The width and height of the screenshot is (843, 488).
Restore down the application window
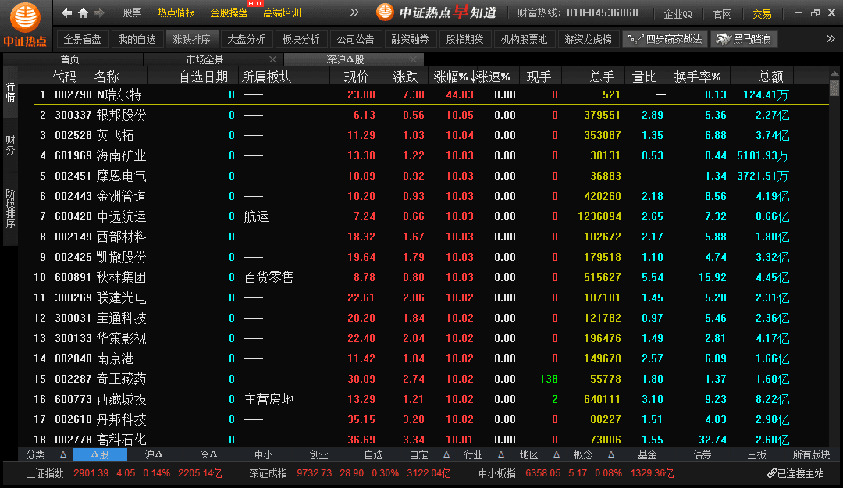point(815,12)
